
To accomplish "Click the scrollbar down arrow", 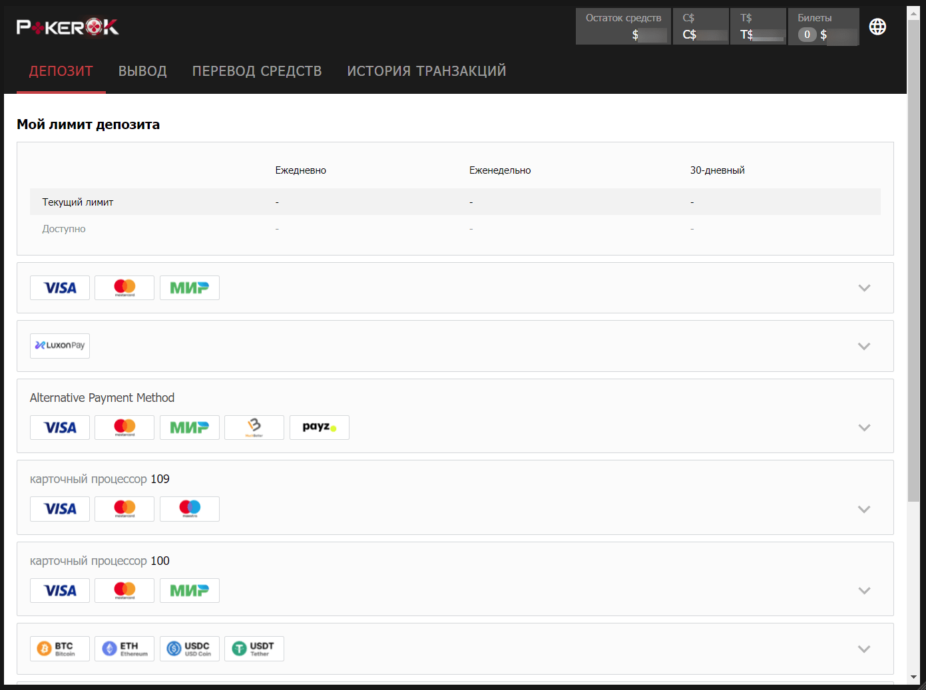I will (913, 677).
